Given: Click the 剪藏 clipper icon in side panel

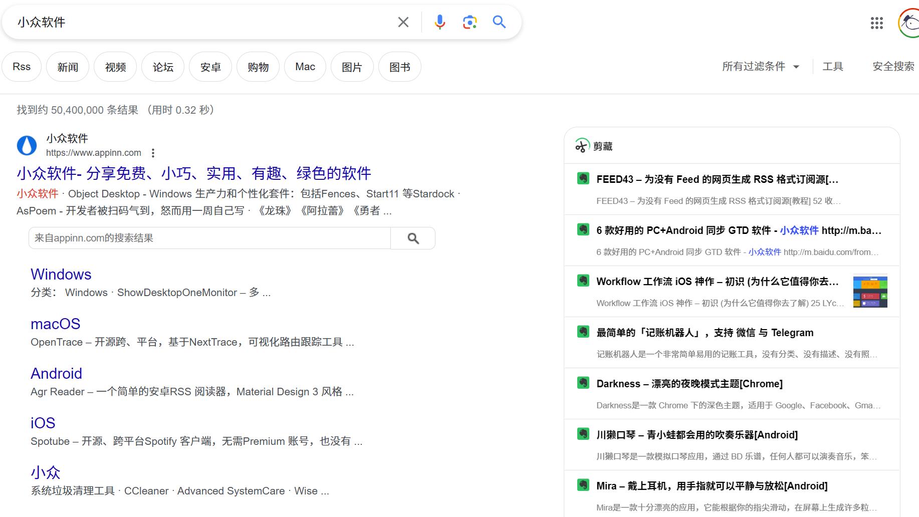Looking at the screenshot, I should pos(582,146).
